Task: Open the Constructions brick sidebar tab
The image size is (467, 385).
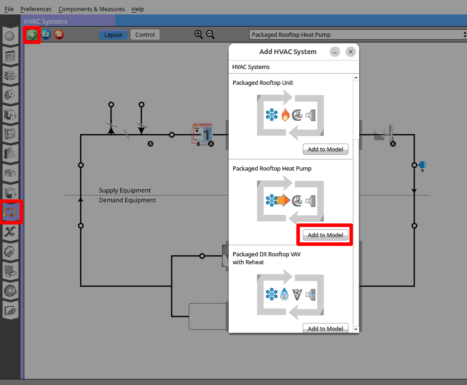Action: [10, 75]
